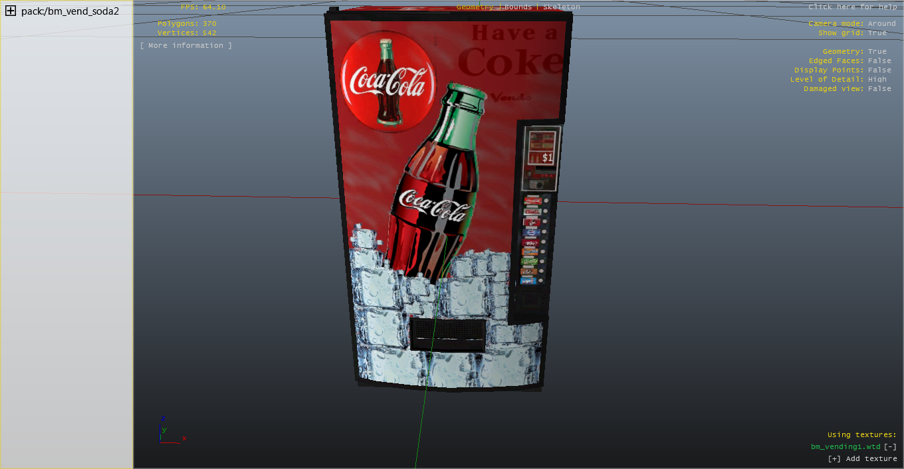Expand the pack:/bm_vend_soda2 tree node
This screenshot has height=469, width=904.
tap(11, 11)
